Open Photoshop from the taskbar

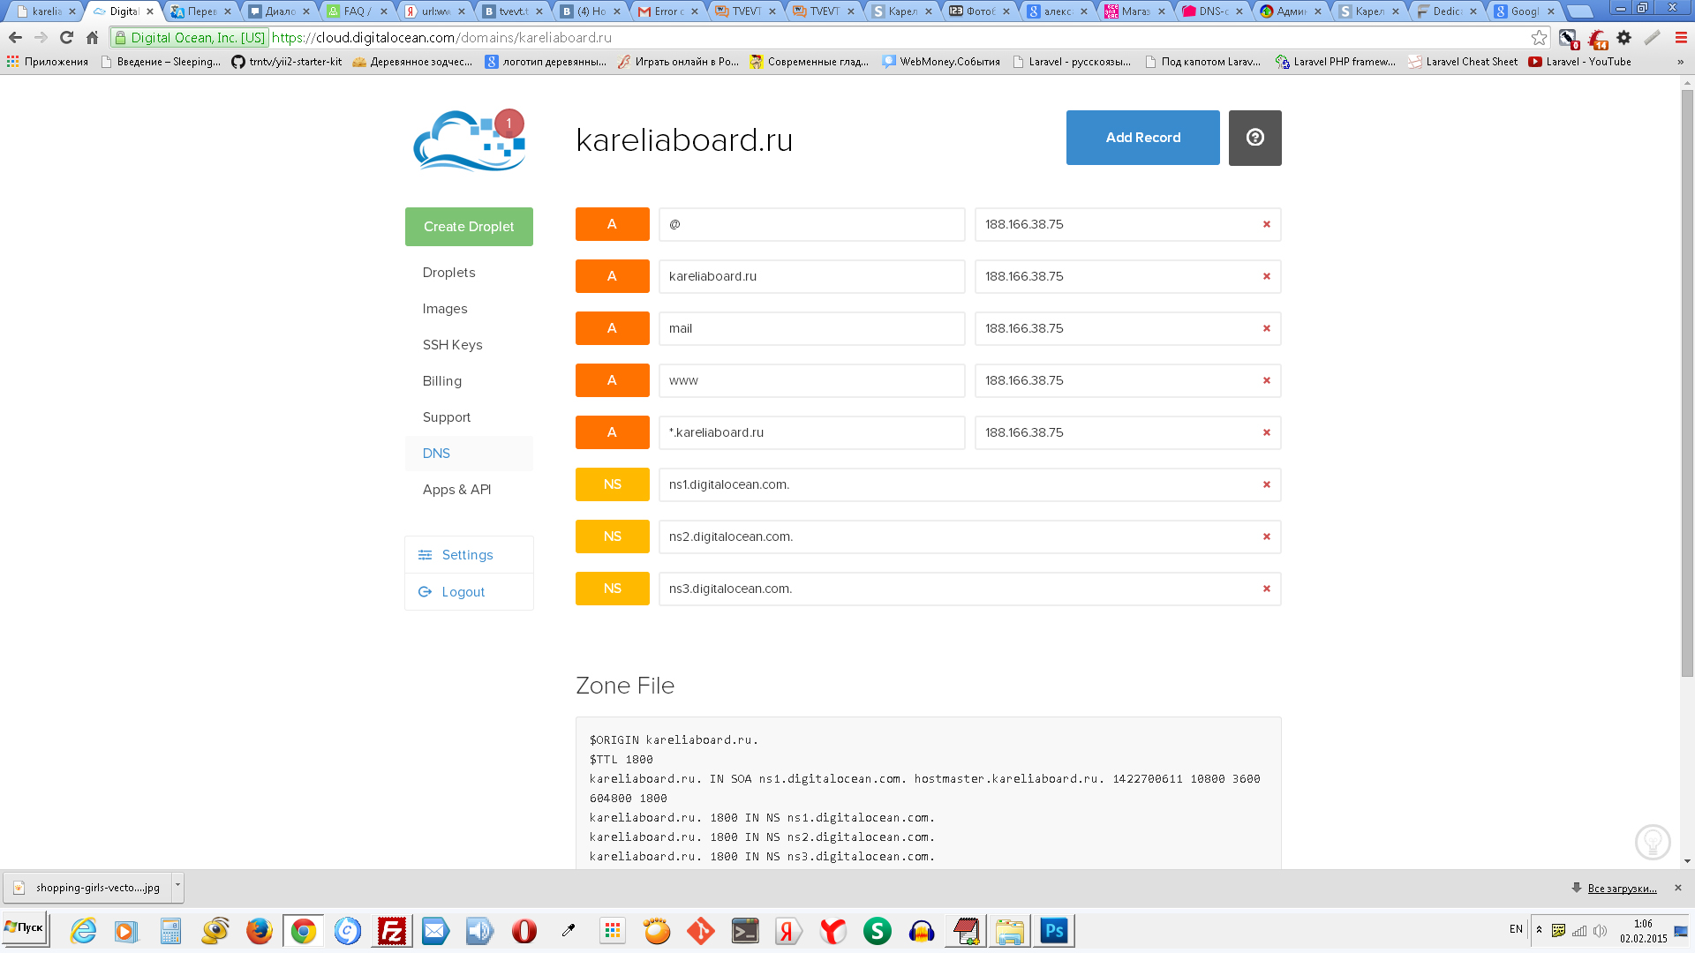point(1053,931)
